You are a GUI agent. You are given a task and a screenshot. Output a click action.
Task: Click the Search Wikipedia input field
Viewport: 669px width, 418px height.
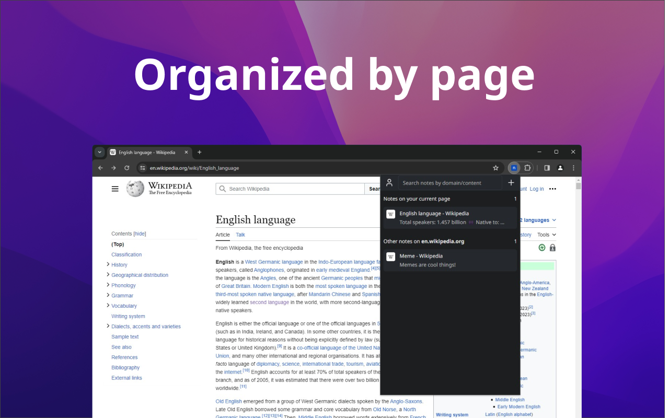pos(290,189)
